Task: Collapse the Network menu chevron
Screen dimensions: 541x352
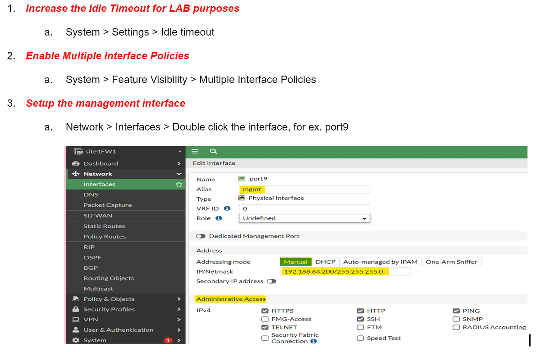Action: coord(179,174)
